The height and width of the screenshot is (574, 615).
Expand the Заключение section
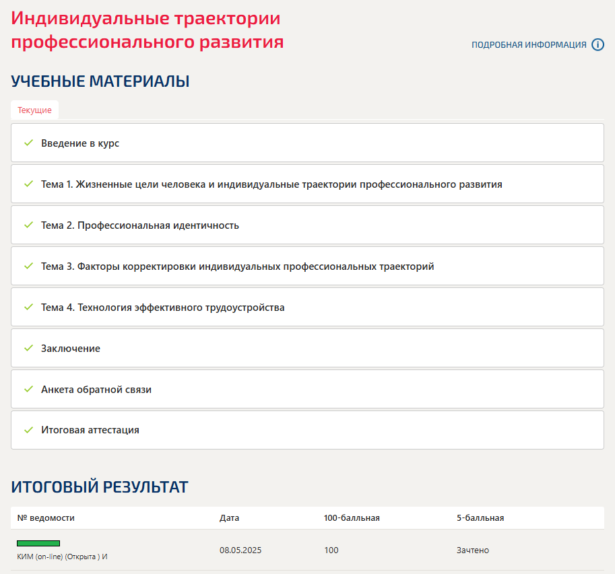307,349
